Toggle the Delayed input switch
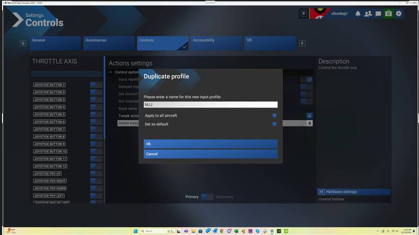The image size is (419, 235). pyautogui.click(x=306, y=87)
